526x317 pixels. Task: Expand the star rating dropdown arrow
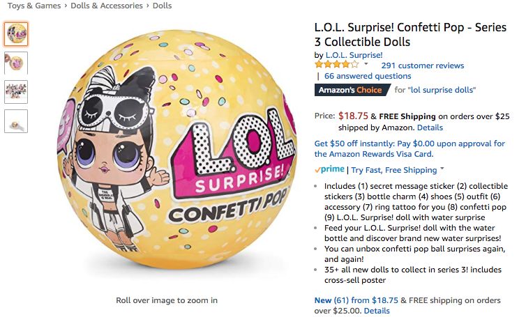coord(366,64)
